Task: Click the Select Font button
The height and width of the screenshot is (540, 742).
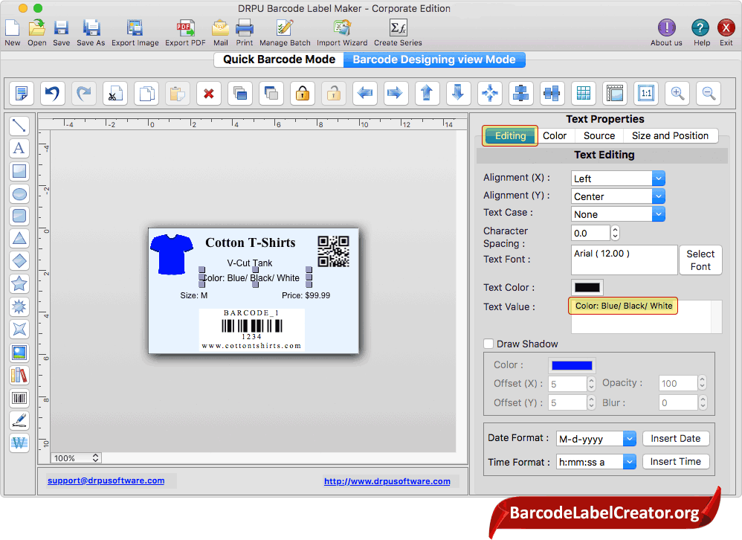Action: click(x=700, y=260)
